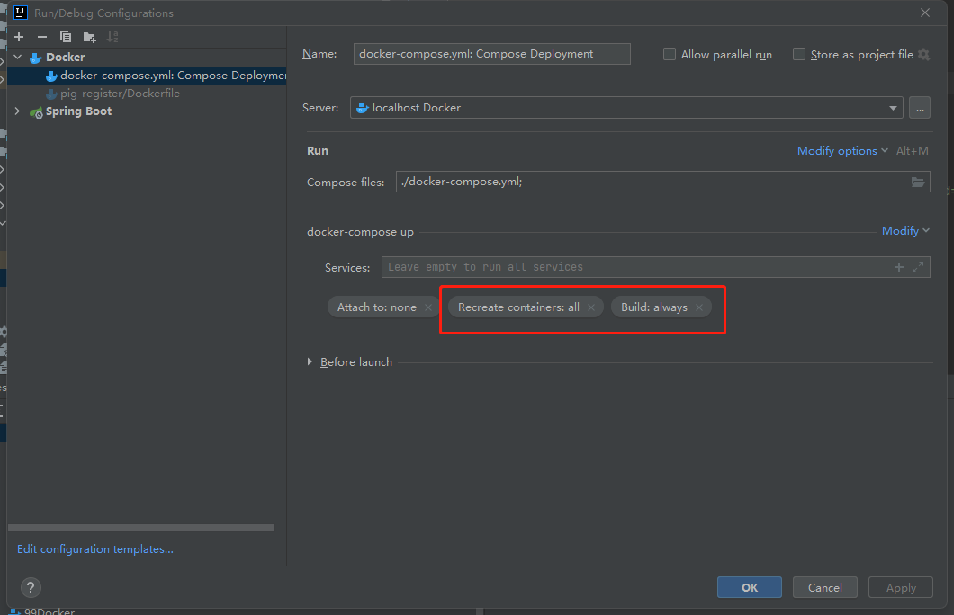
Task: Collapse the Docker tree node
Action: [18, 58]
